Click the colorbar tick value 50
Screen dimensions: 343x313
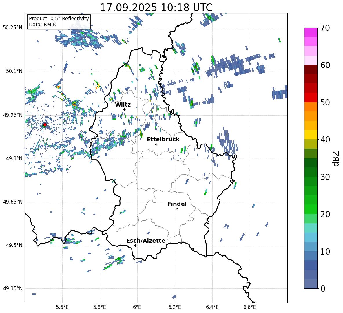pos(325,102)
